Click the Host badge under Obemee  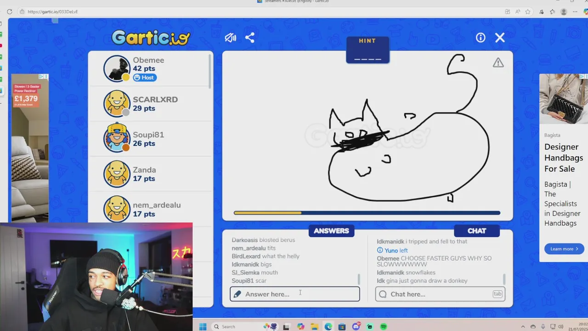(x=145, y=78)
